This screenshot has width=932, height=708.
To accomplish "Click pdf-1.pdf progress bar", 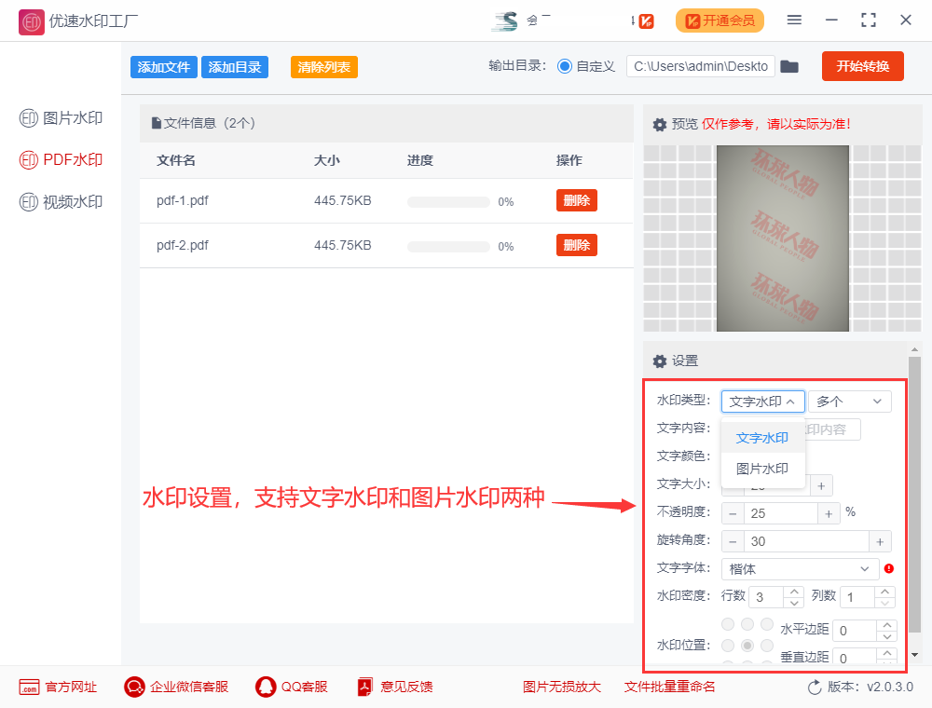I will click(449, 202).
